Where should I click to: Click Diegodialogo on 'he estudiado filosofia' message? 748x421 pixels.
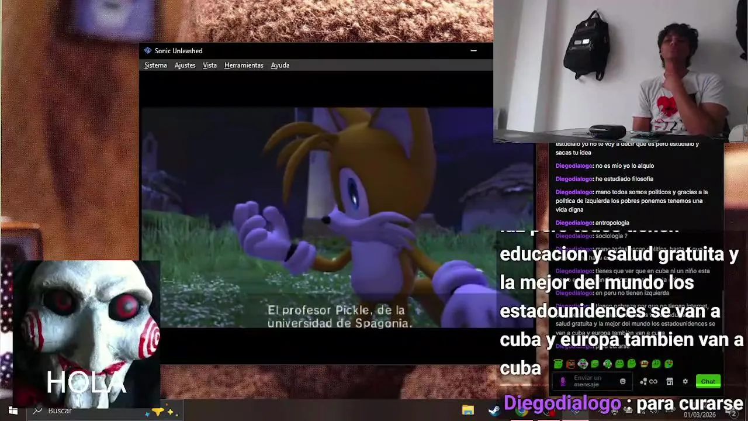pyautogui.click(x=574, y=179)
